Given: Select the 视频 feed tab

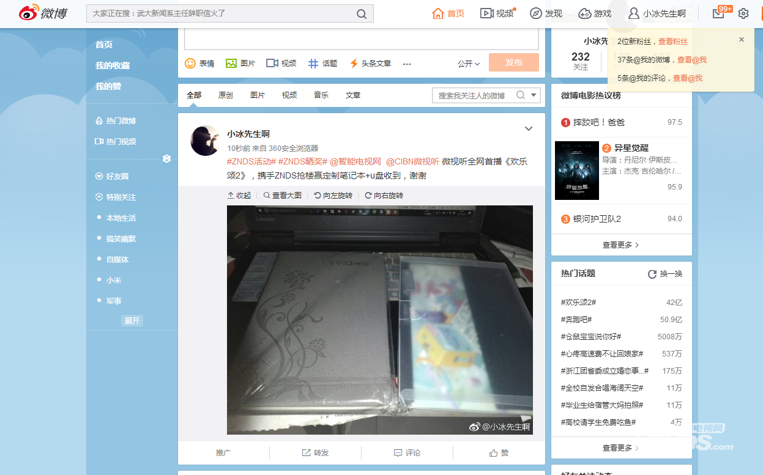Looking at the screenshot, I should tap(289, 95).
